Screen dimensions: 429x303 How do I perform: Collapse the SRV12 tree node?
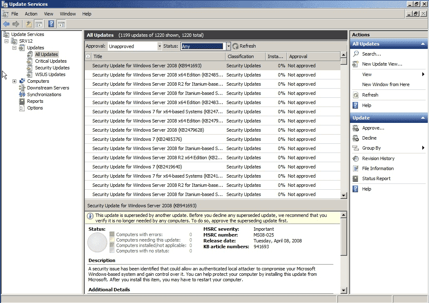(6, 41)
